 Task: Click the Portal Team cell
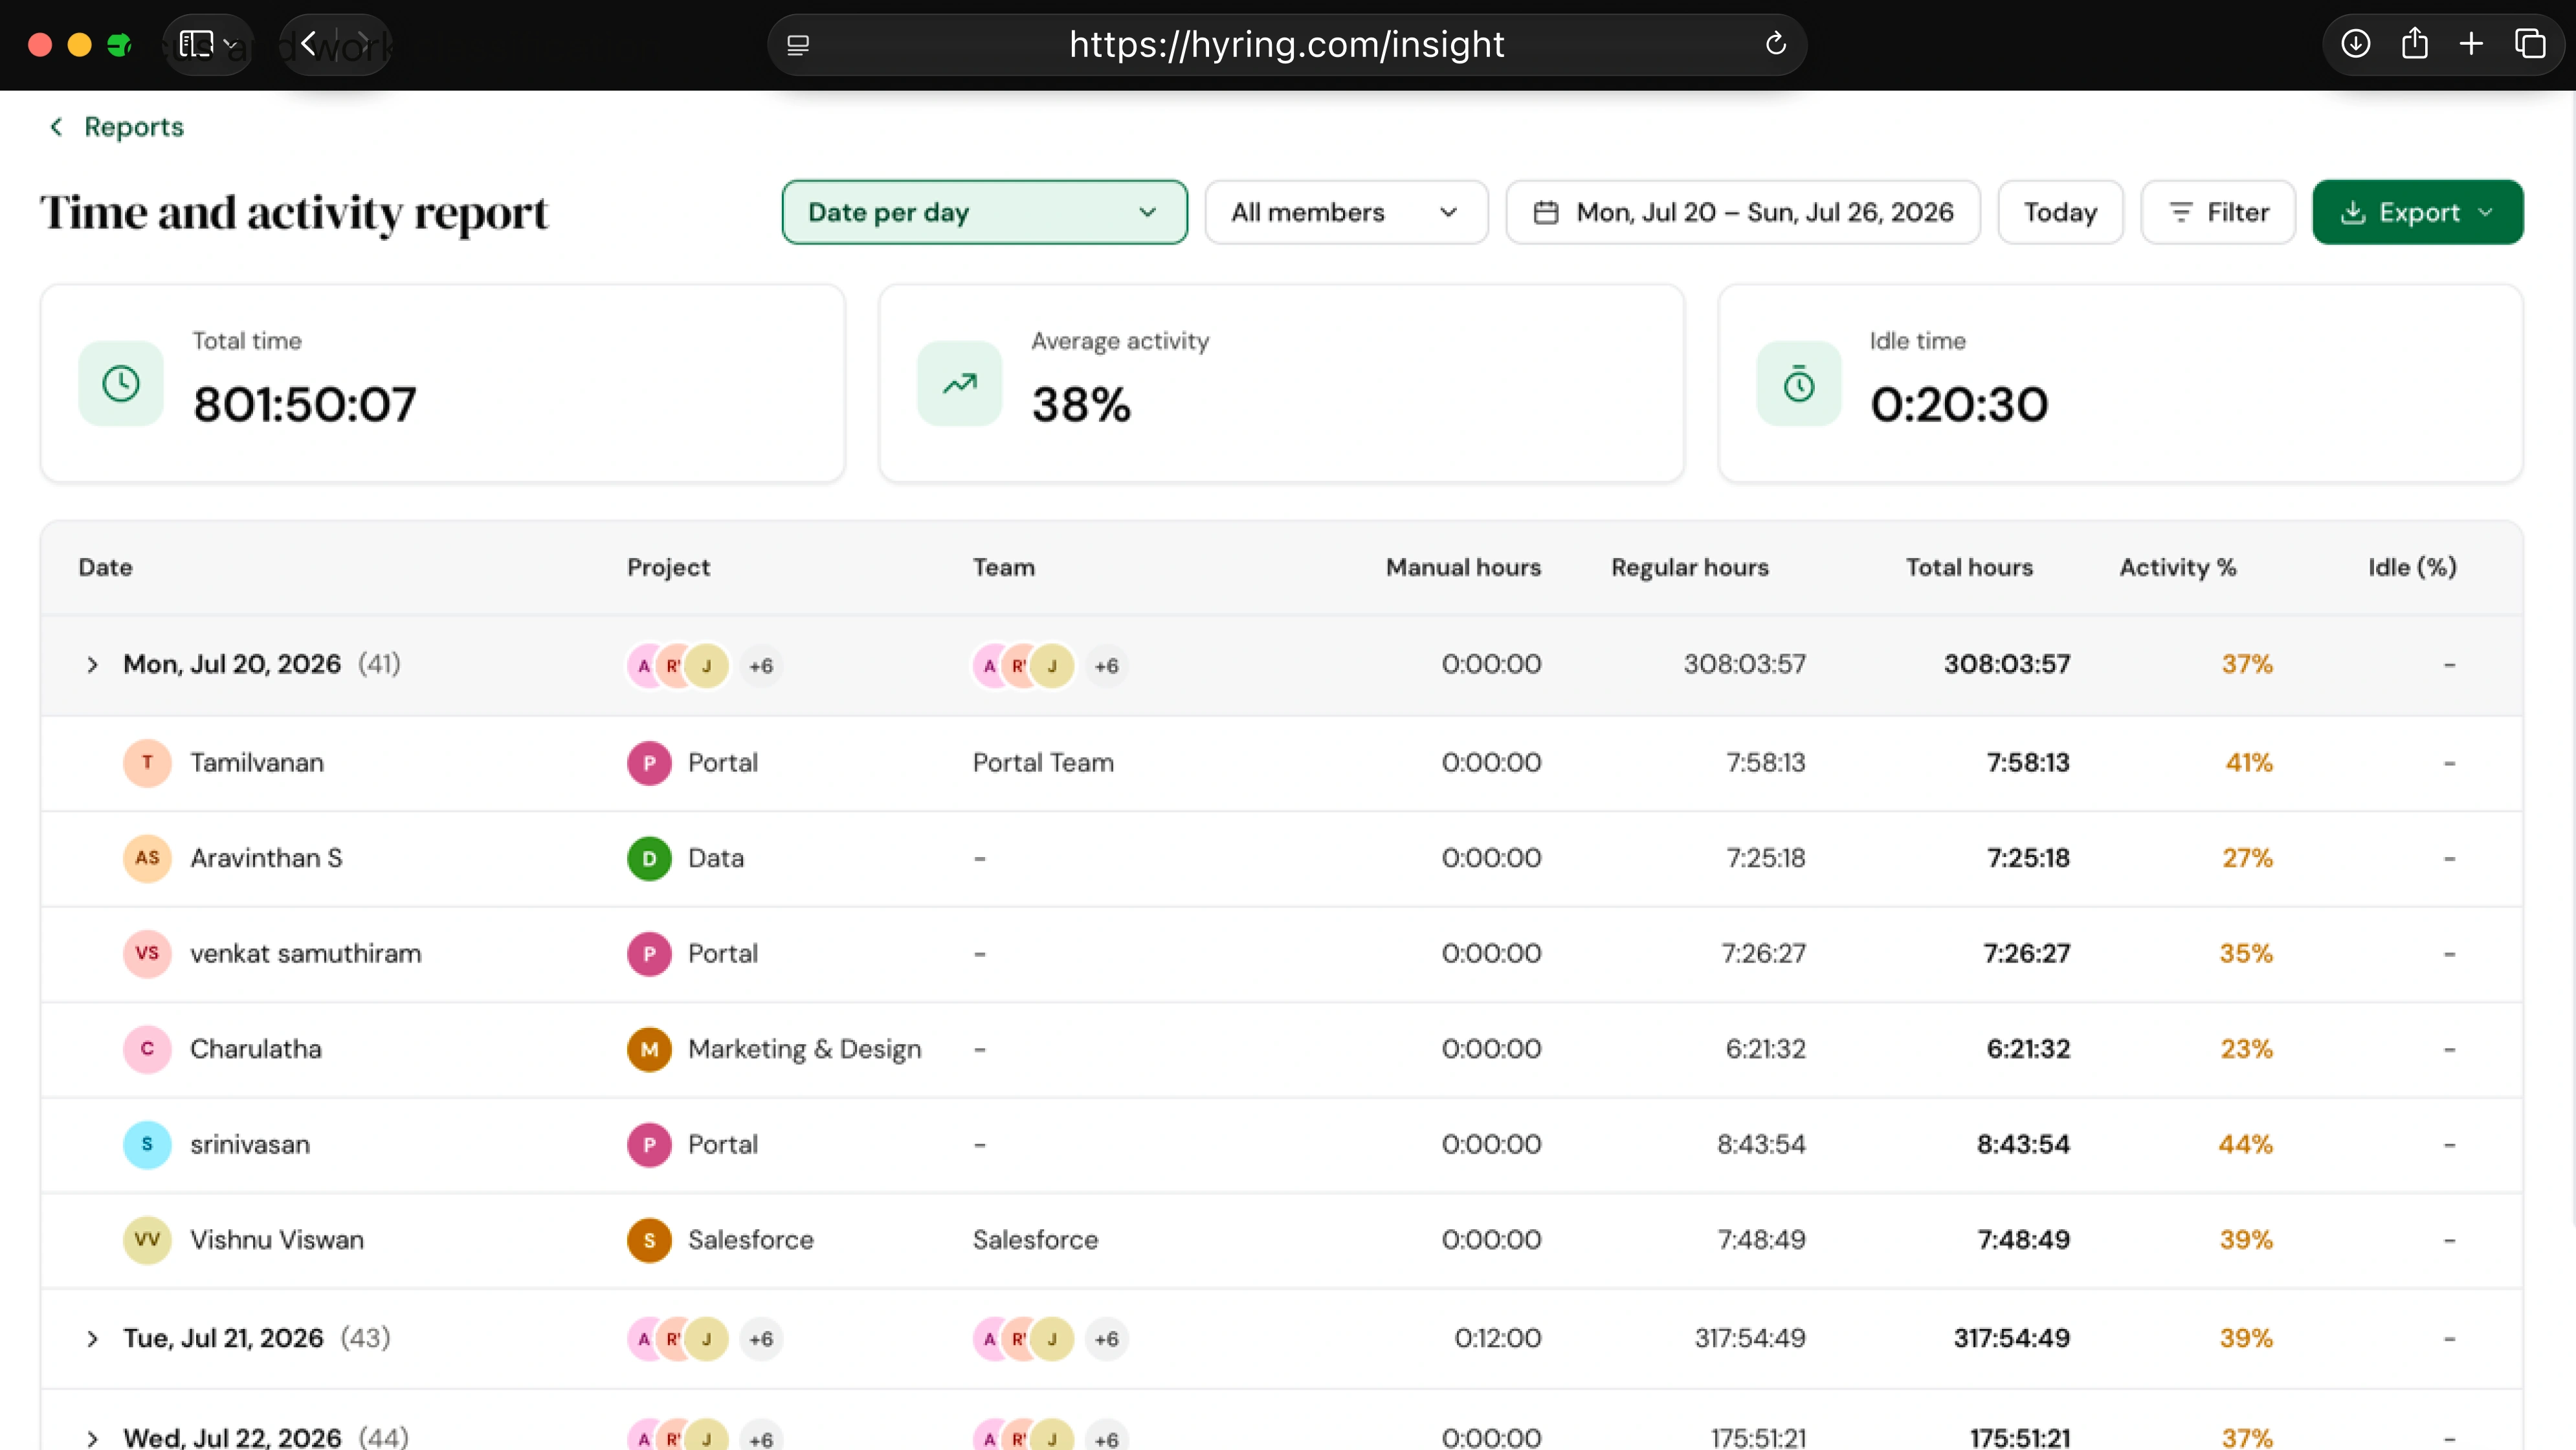[1043, 763]
